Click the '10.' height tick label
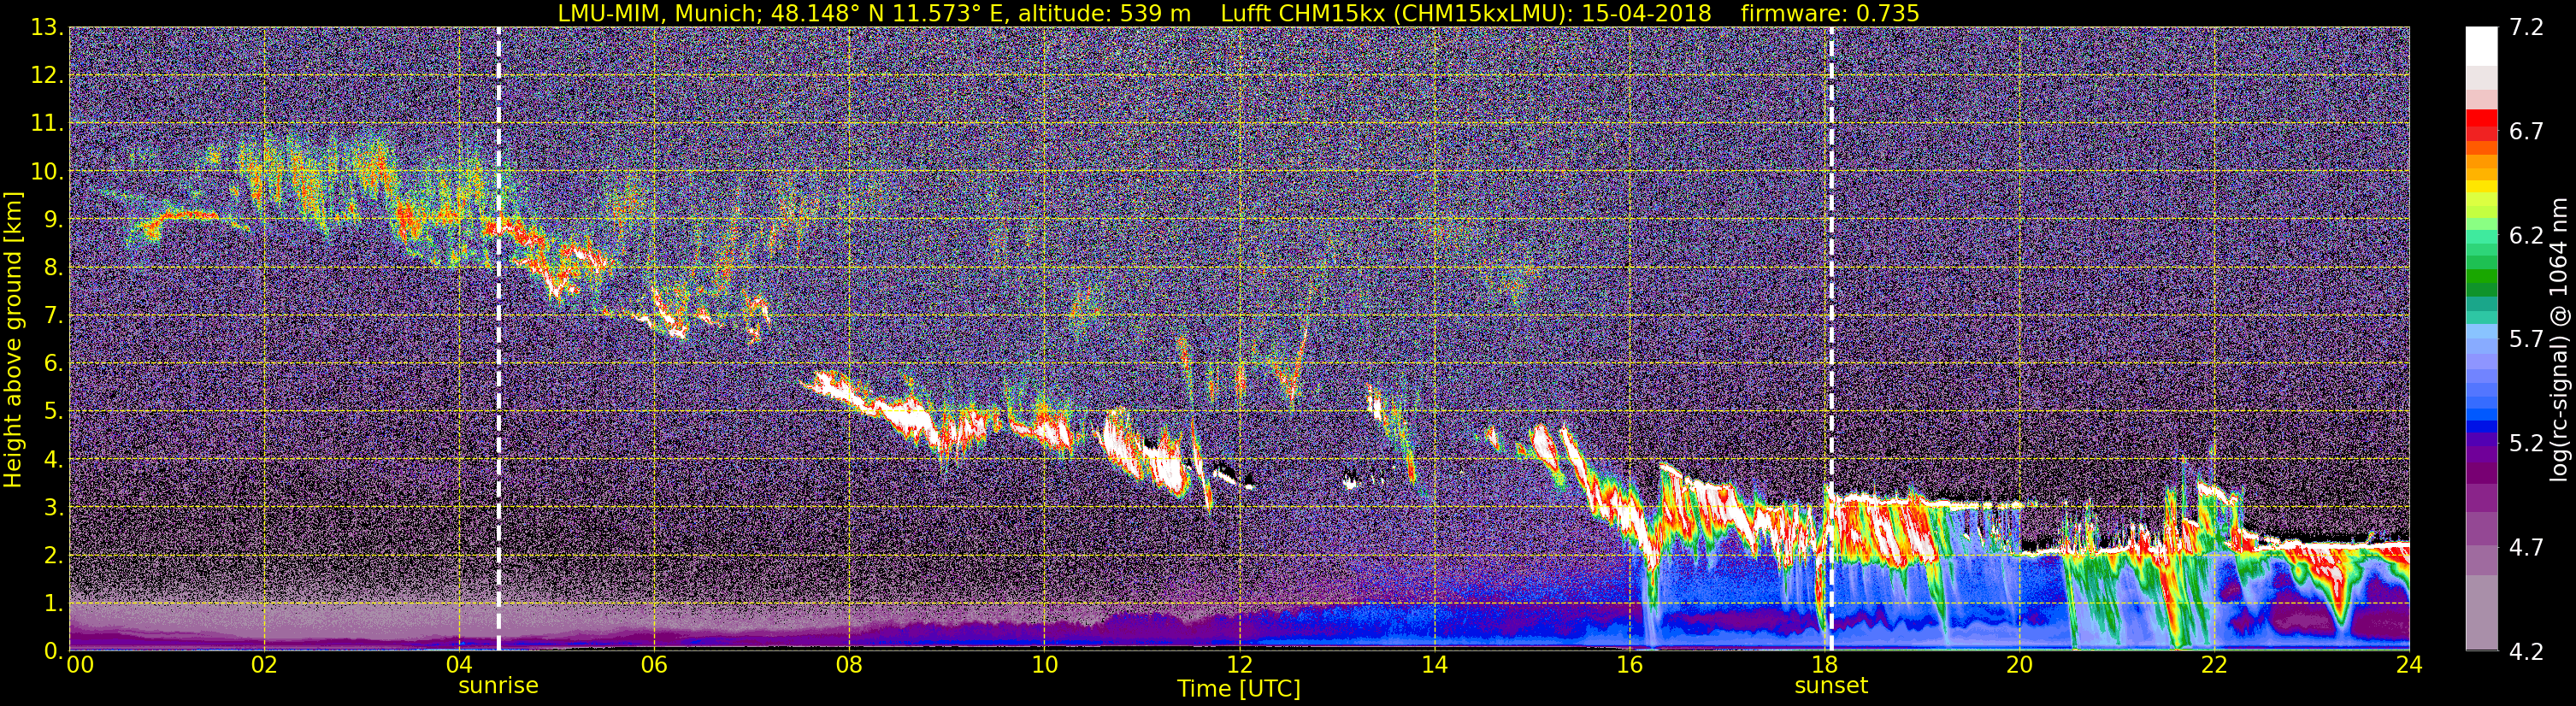Screen dimensions: 2576x706 point(47,172)
